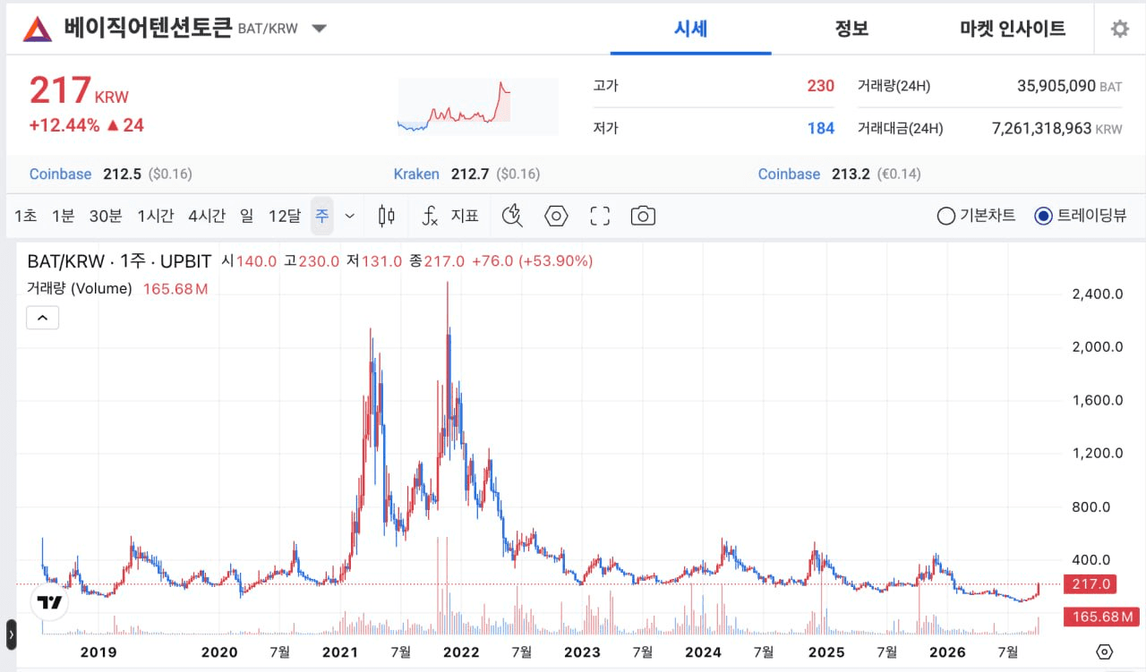
Task: Click the first Coinbase price link showing 212.5
Action: click(111, 174)
